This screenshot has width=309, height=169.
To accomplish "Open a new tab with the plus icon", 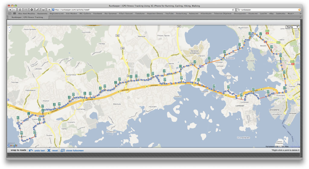I will (x=300, y=17).
